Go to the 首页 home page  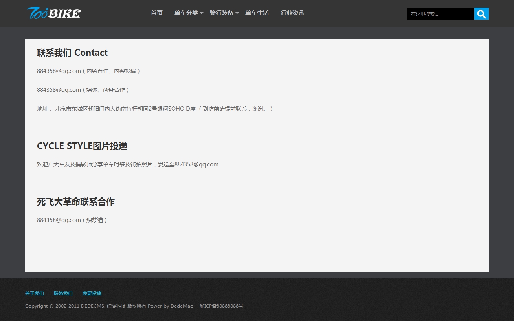pos(156,13)
